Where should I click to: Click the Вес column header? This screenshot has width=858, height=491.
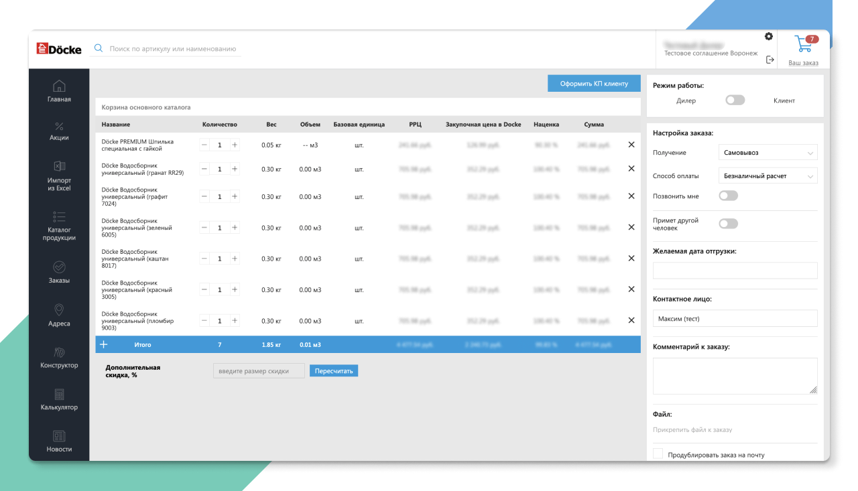pos(271,125)
